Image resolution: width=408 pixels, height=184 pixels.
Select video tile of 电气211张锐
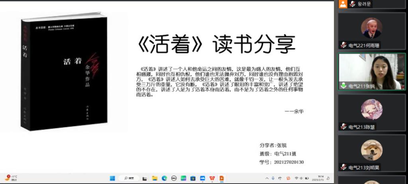click(x=372, y=72)
